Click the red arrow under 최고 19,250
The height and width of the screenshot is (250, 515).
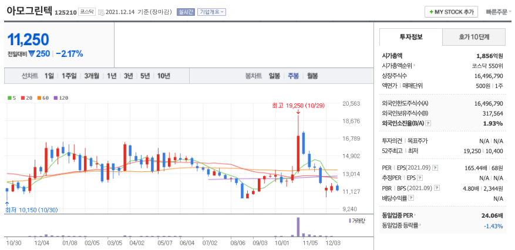(x=298, y=112)
